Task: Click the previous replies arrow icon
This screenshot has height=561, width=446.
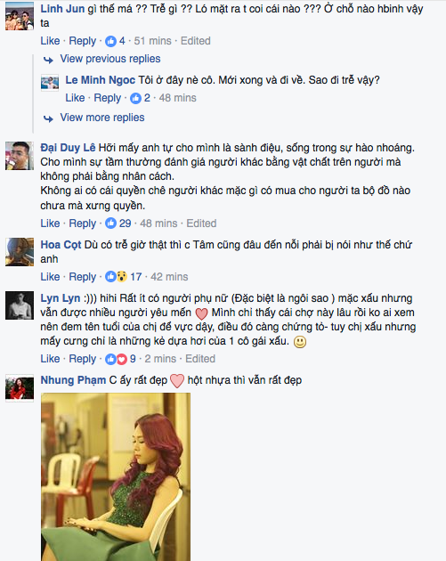Action: pos(49,60)
